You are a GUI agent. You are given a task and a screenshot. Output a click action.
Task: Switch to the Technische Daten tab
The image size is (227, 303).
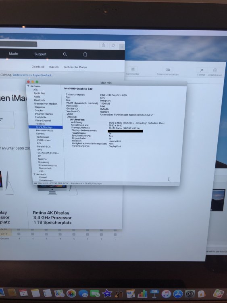coord(75,67)
